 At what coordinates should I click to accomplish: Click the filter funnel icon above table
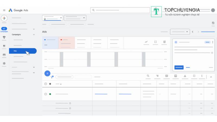pyautogui.click(x=52, y=77)
